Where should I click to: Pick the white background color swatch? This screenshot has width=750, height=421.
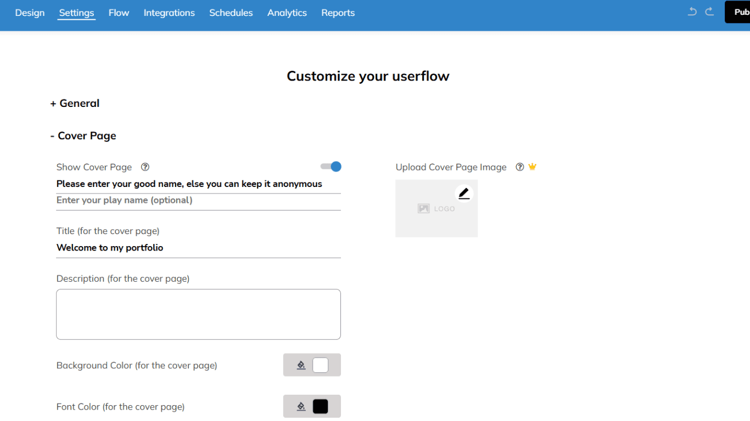point(320,365)
